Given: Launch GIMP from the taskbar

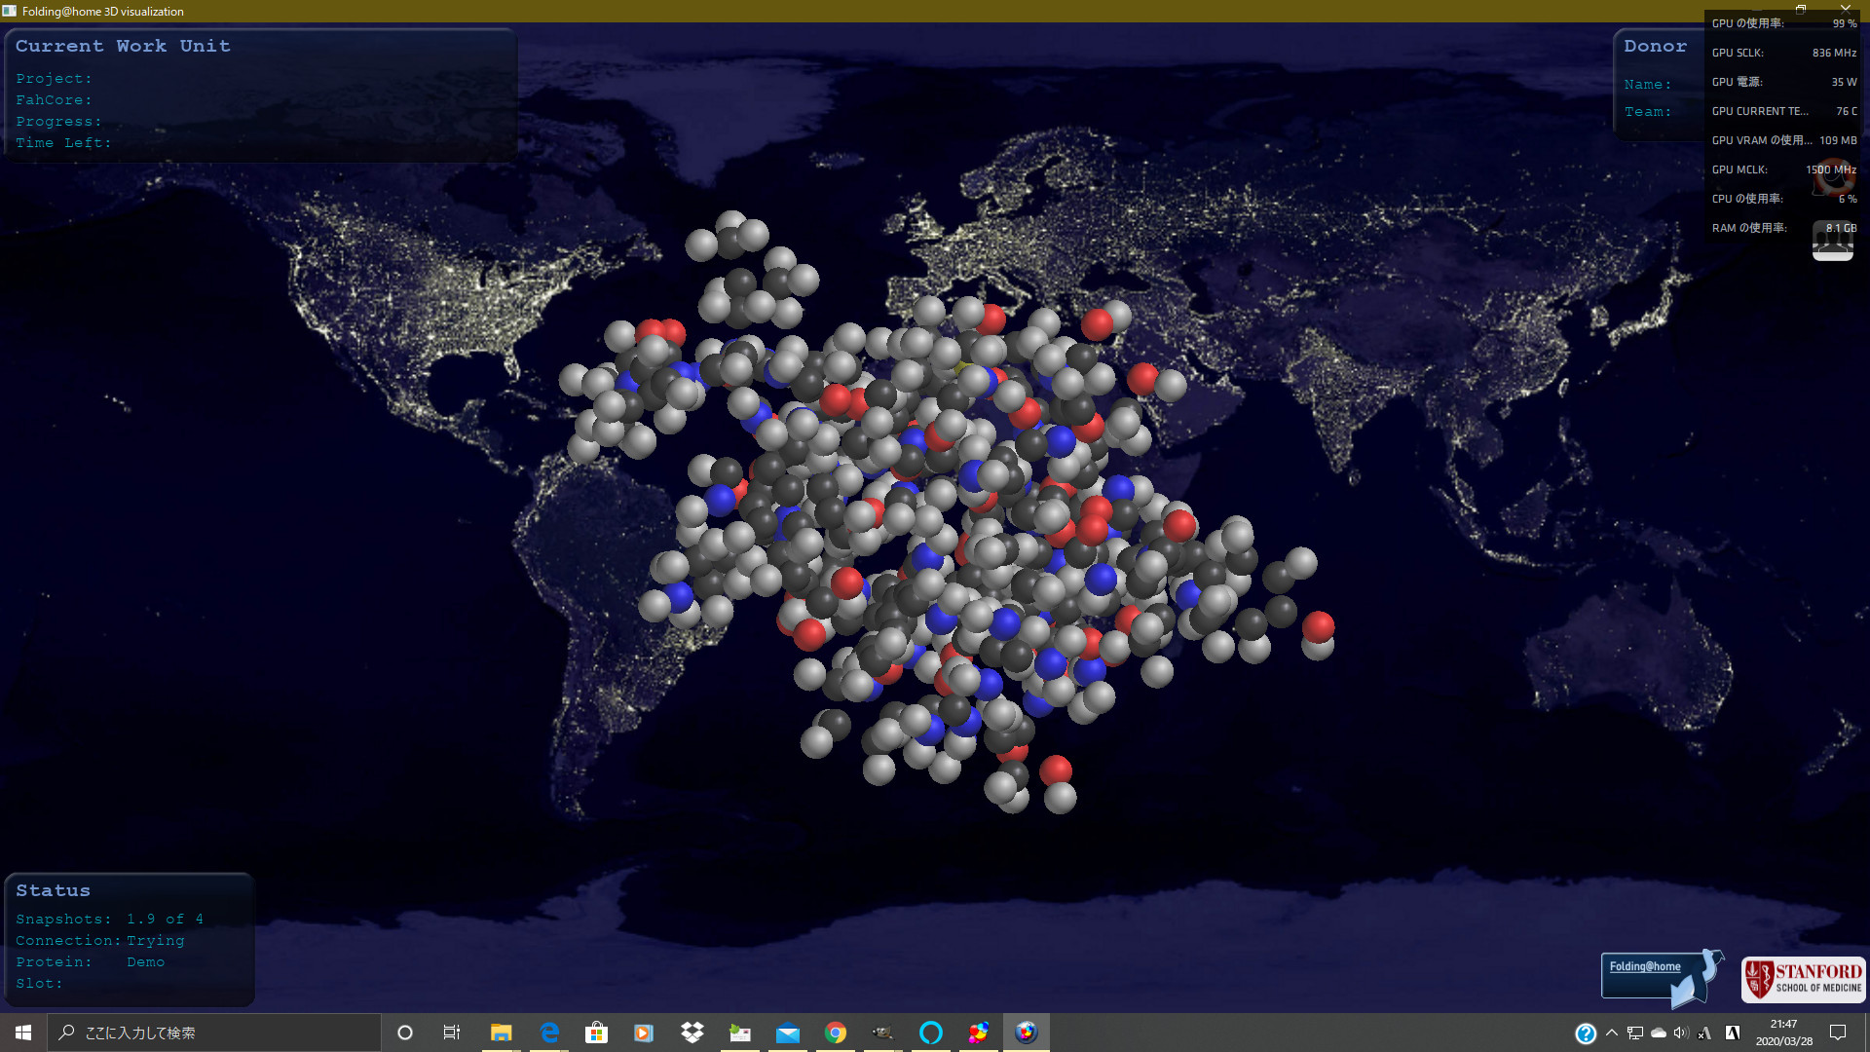Looking at the screenshot, I should click(x=882, y=1033).
